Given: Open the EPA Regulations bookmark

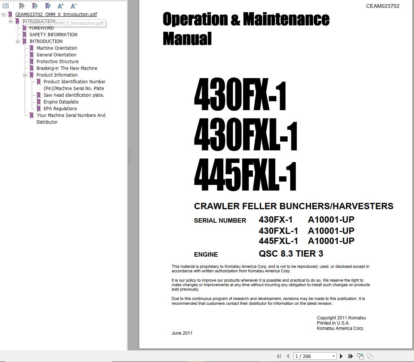Looking at the screenshot, I should coord(60,108).
